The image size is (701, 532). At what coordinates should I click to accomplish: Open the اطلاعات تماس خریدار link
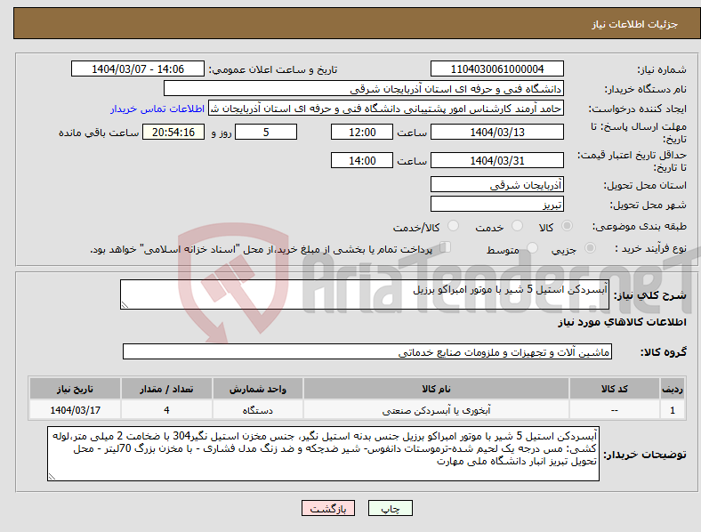tap(157, 109)
